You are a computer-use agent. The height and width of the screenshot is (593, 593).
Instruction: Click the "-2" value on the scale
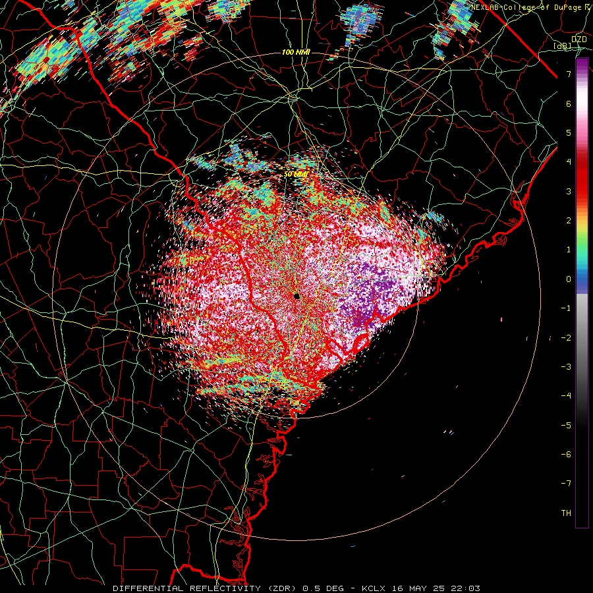[566, 338]
